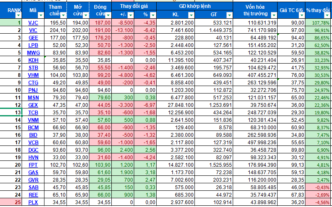
Task: Open the Đóng cửa filter dropdown
Action: (x=108, y=15)
